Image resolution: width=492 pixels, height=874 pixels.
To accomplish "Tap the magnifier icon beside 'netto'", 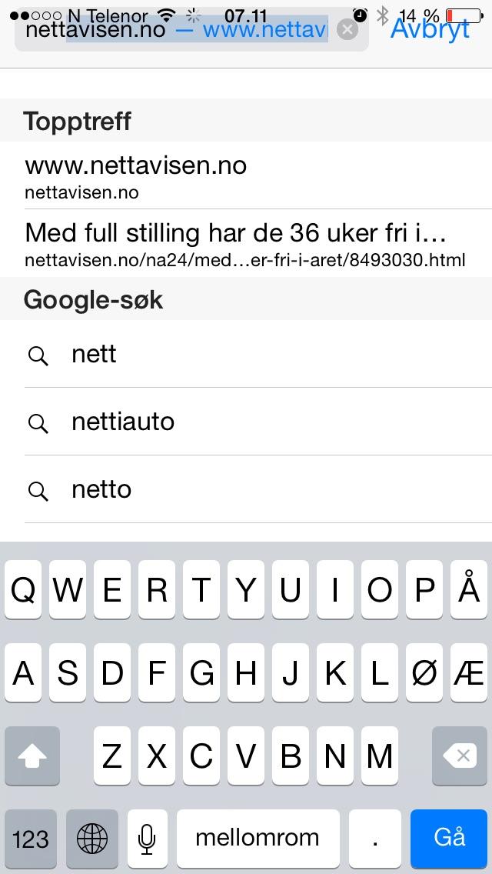I will pos(38,490).
